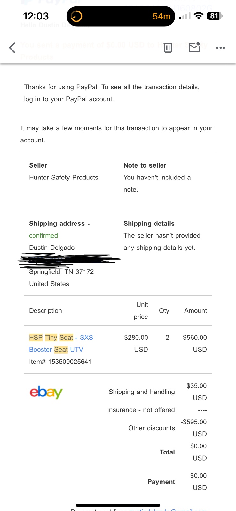
Task: Mark the email unread via envelope icon
Action: coord(194,48)
